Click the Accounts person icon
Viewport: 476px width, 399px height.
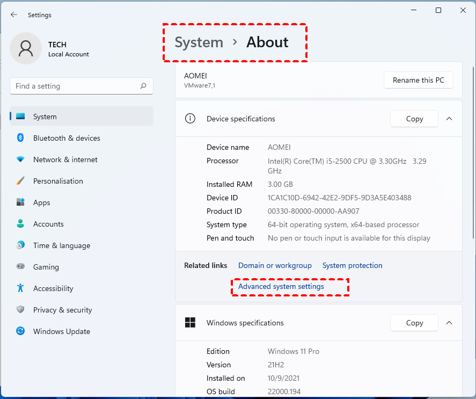pyautogui.click(x=20, y=224)
